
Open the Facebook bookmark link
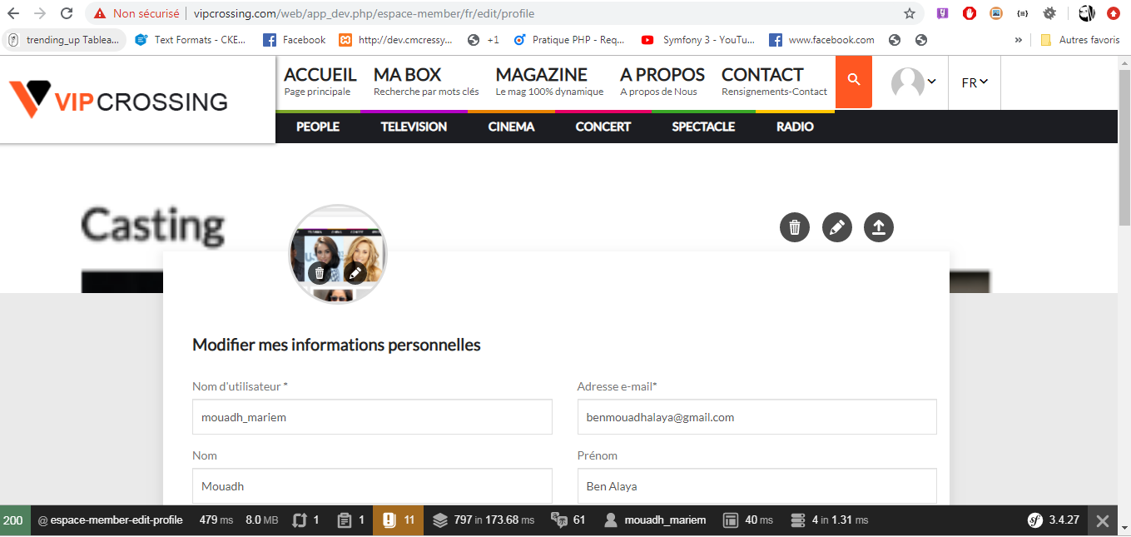click(x=295, y=39)
